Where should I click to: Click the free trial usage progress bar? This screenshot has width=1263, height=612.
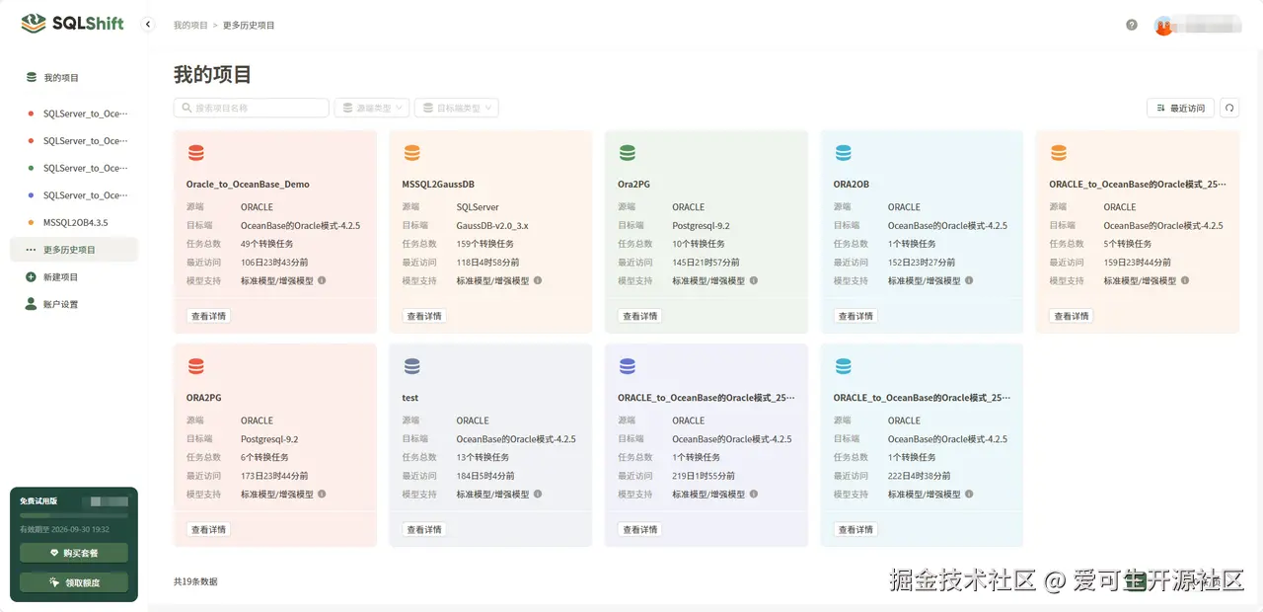(74, 515)
